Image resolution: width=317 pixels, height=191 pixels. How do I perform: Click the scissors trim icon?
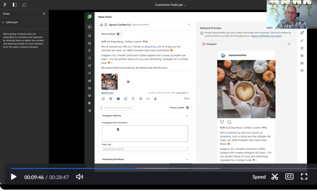(x=275, y=177)
